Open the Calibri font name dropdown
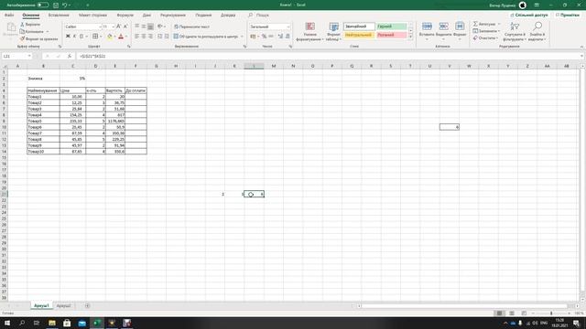Viewport: 586px width, 329px height. click(100, 27)
